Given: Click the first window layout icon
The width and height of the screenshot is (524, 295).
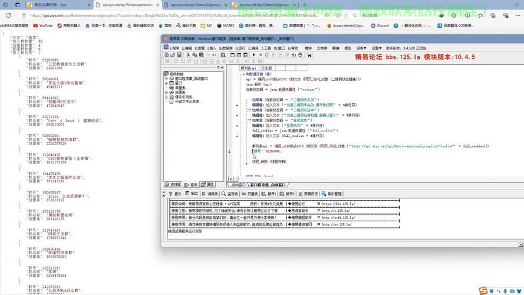Looking at the screenshot, I should [x=232, y=55].
